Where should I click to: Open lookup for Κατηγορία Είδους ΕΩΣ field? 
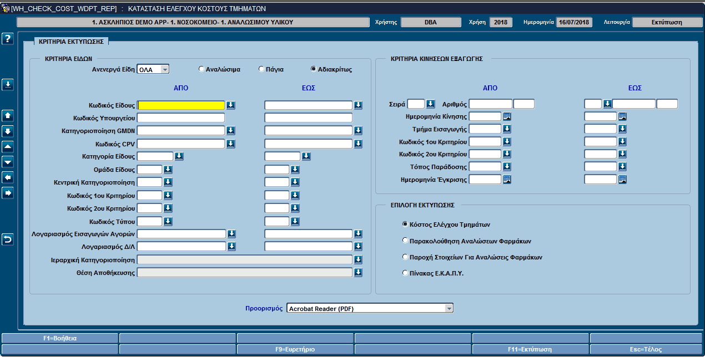(x=306, y=156)
